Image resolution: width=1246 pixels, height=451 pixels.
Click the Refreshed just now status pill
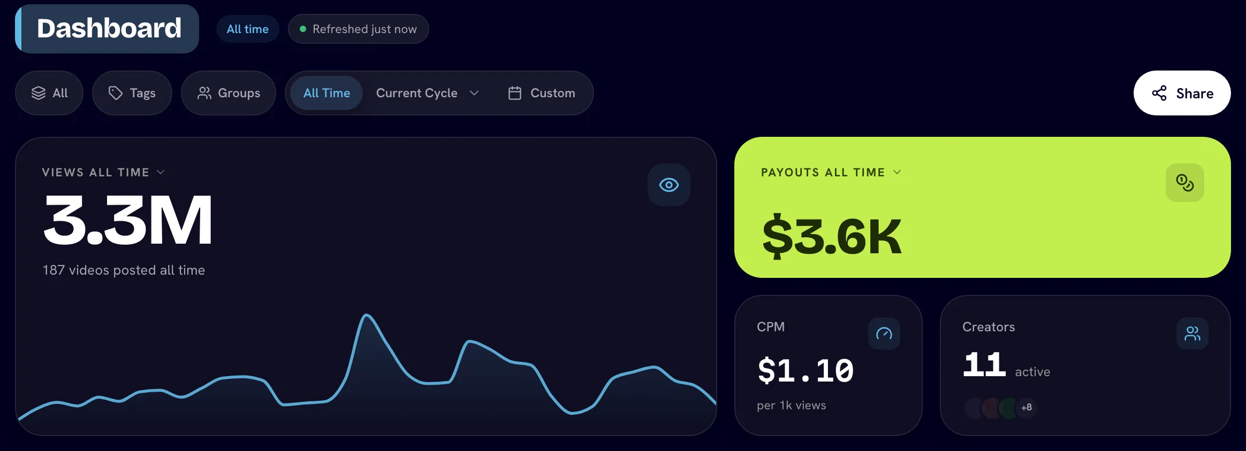(x=359, y=29)
